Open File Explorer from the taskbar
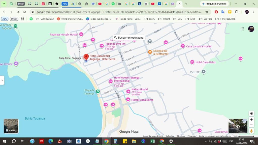 [134, 141]
